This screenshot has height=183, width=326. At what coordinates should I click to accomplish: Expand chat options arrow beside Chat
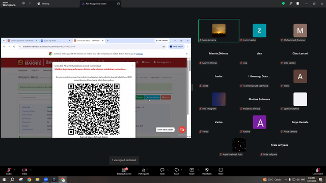click(x=168, y=170)
